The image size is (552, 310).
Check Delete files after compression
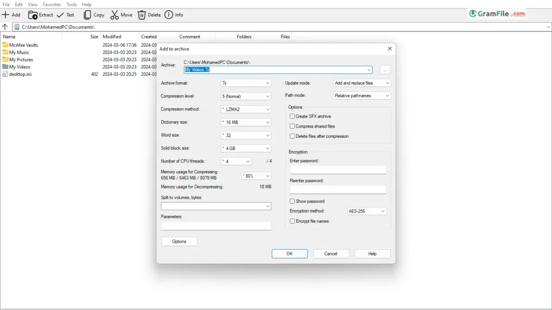(x=292, y=136)
